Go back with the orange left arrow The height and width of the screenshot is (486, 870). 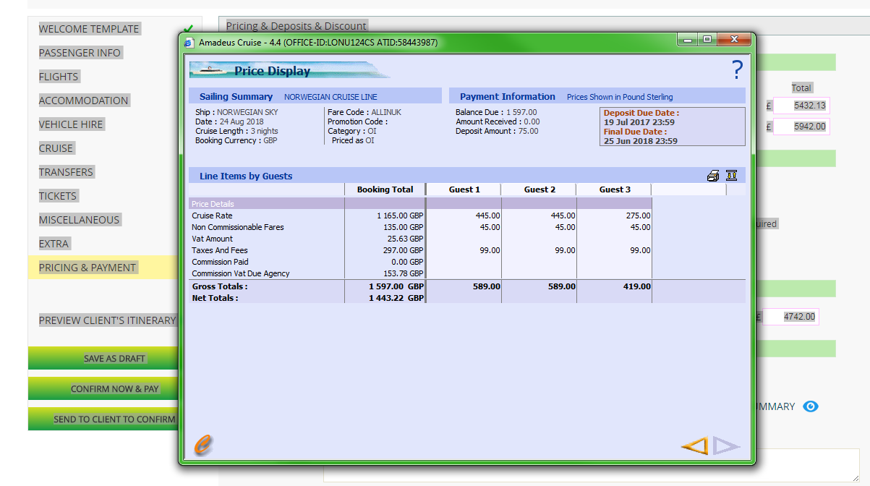point(694,446)
